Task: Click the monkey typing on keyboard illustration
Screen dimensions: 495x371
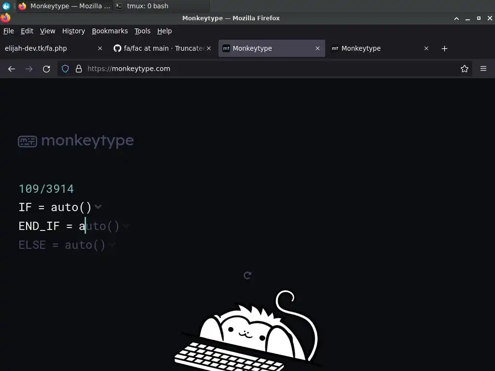Action: pyautogui.click(x=247, y=330)
